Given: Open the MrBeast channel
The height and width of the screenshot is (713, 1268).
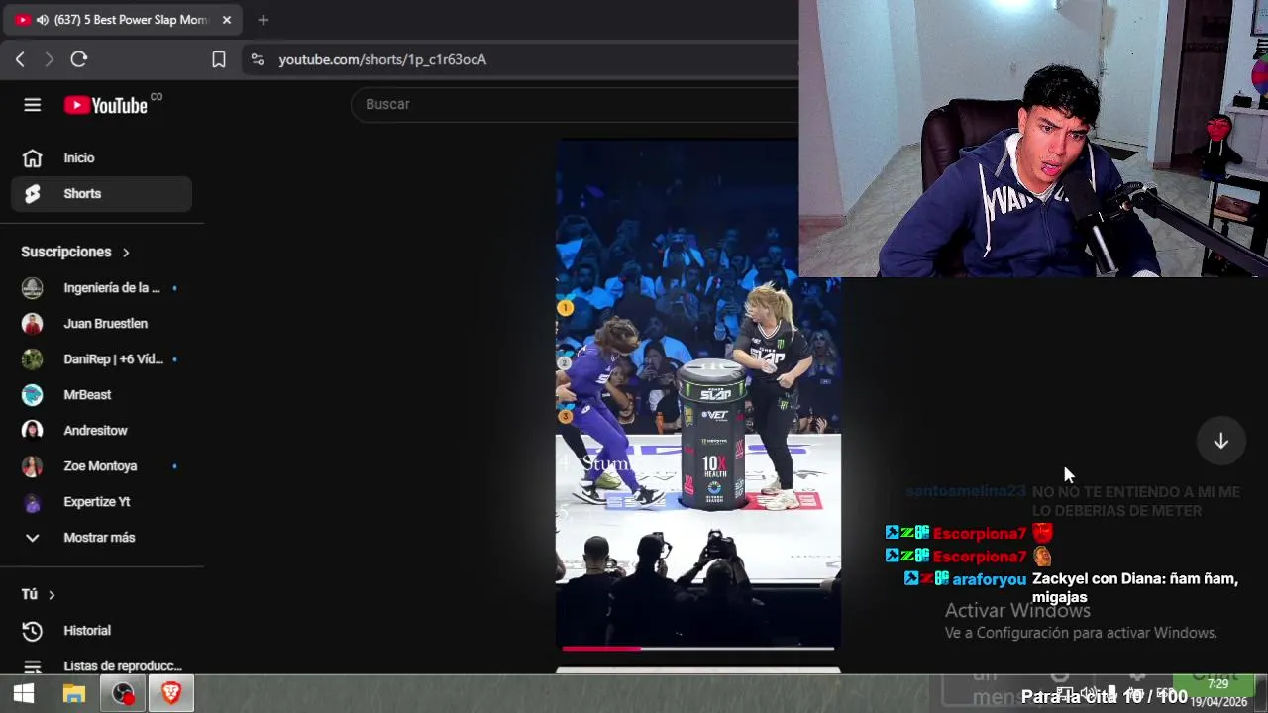Looking at the screenshot, I should point(101,395).
